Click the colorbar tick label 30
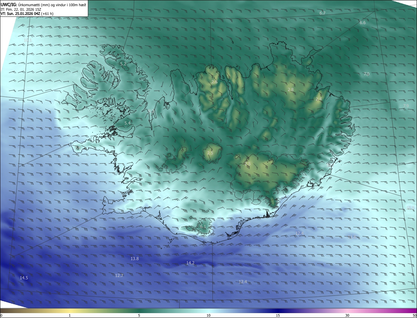 pyautogui.click(x=347, y=315)
